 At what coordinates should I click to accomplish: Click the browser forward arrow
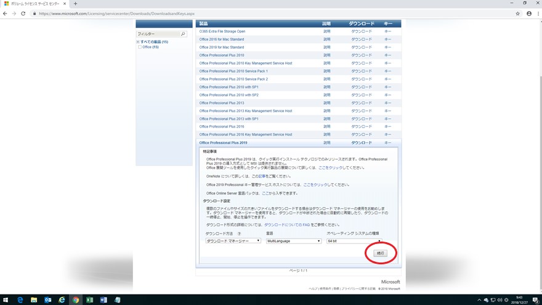pos(14,14)
